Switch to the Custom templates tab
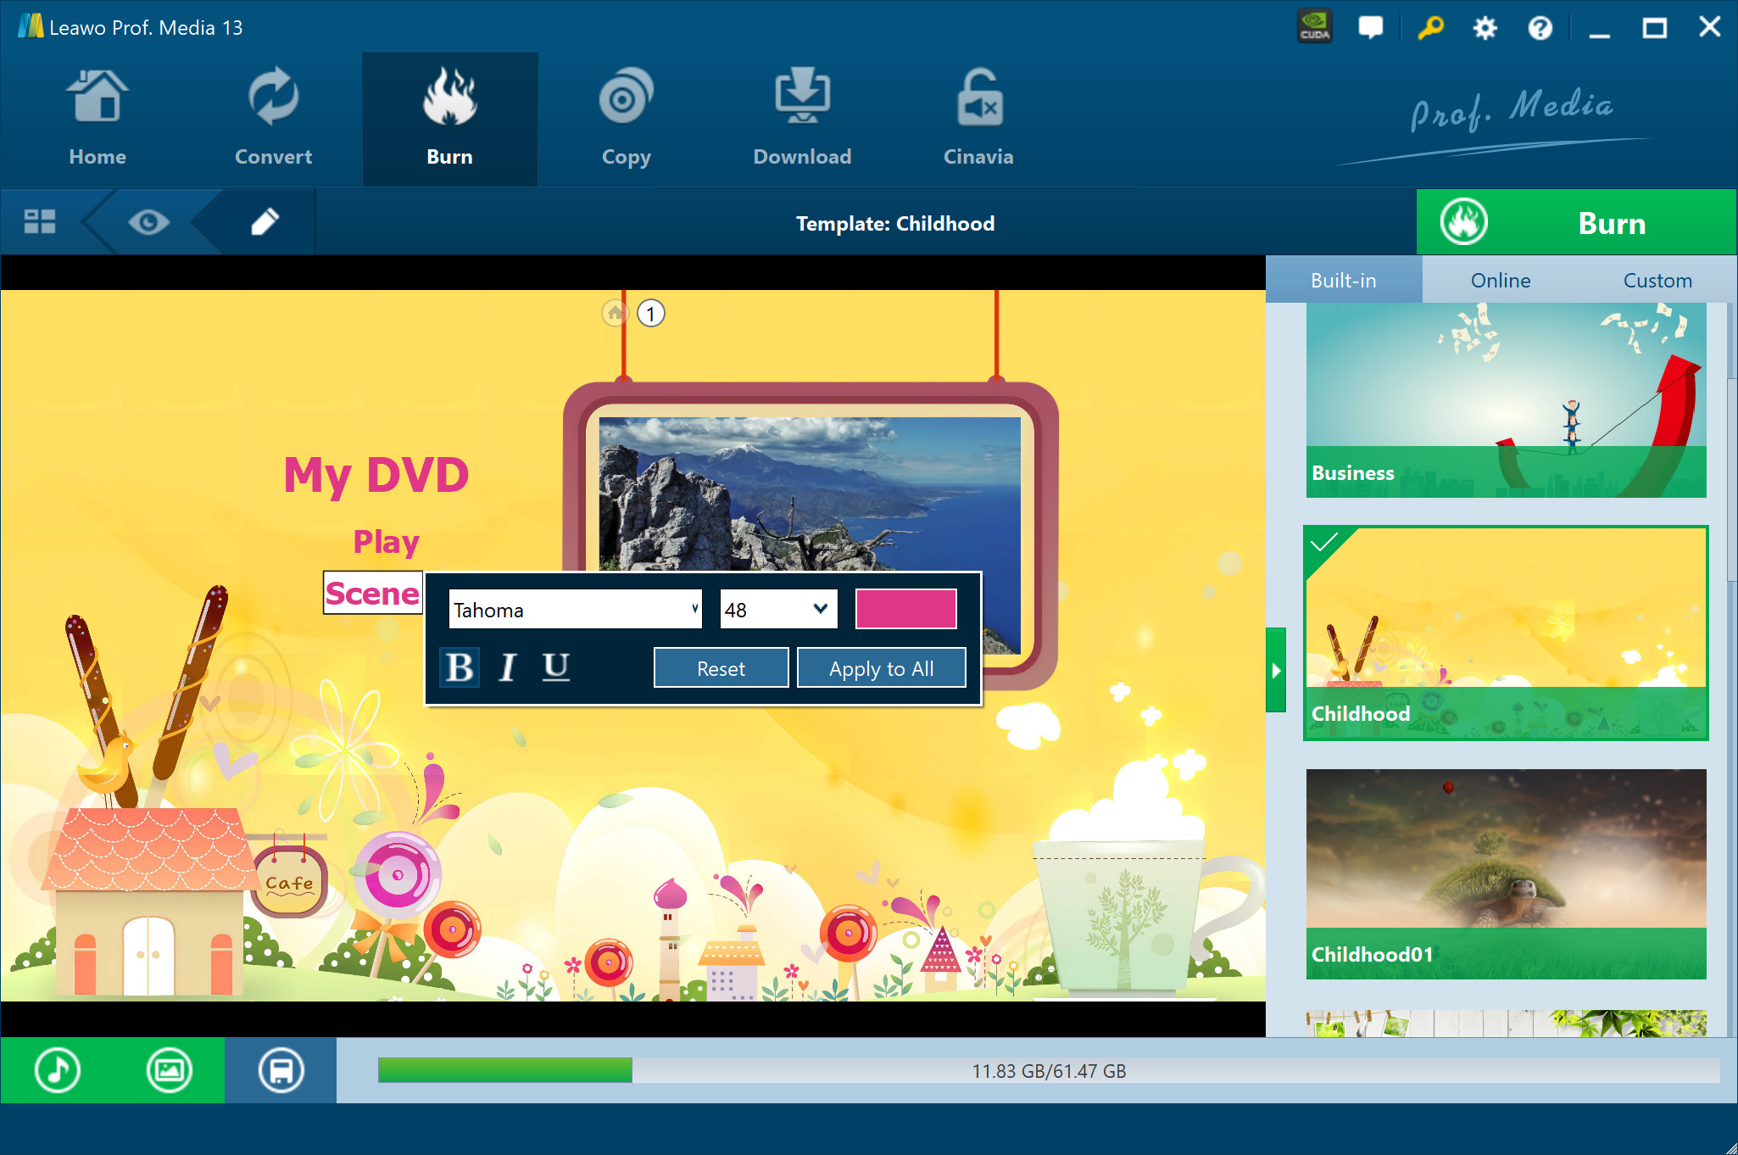The height and width of the screenshot is (1155, 1738). click(1657, 281)
